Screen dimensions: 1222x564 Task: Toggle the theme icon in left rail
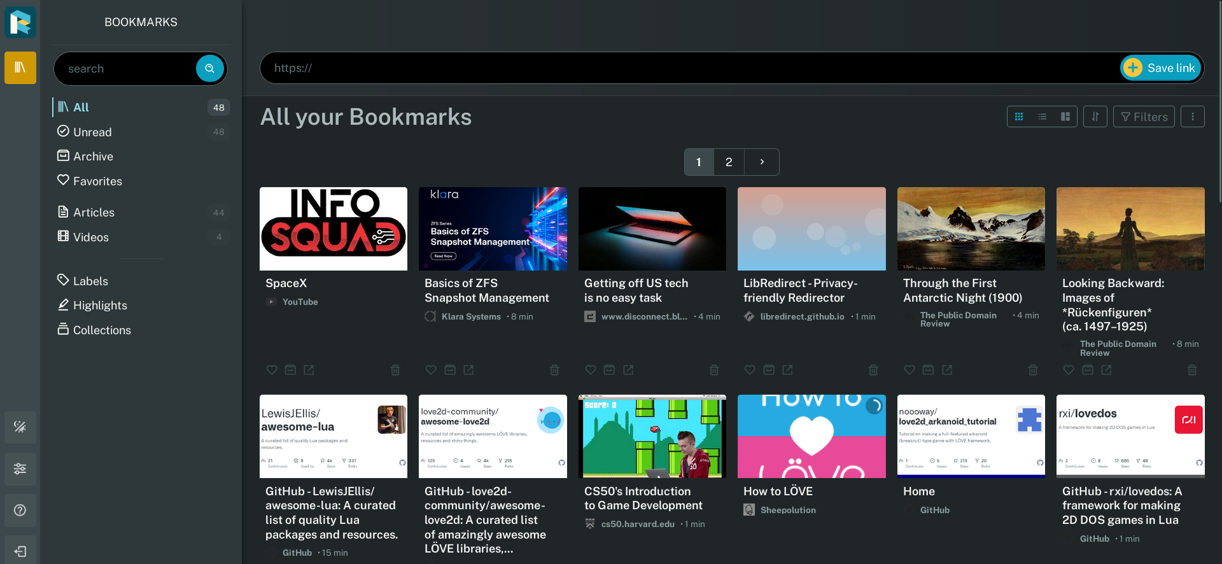pos(20,427)
